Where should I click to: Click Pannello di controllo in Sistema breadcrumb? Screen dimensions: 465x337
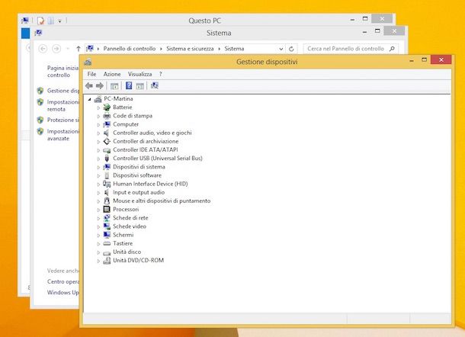[x=130, y=49]
